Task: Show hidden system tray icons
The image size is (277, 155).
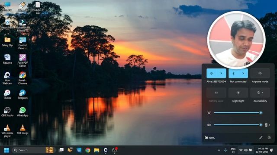Action: [219, 150]
